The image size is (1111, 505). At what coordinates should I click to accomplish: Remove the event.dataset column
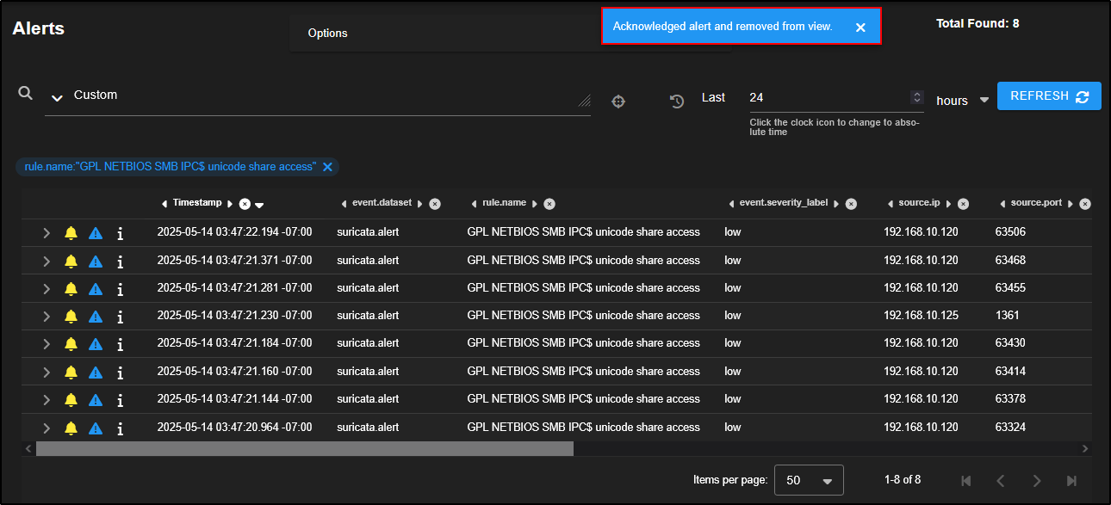[435, 204]
